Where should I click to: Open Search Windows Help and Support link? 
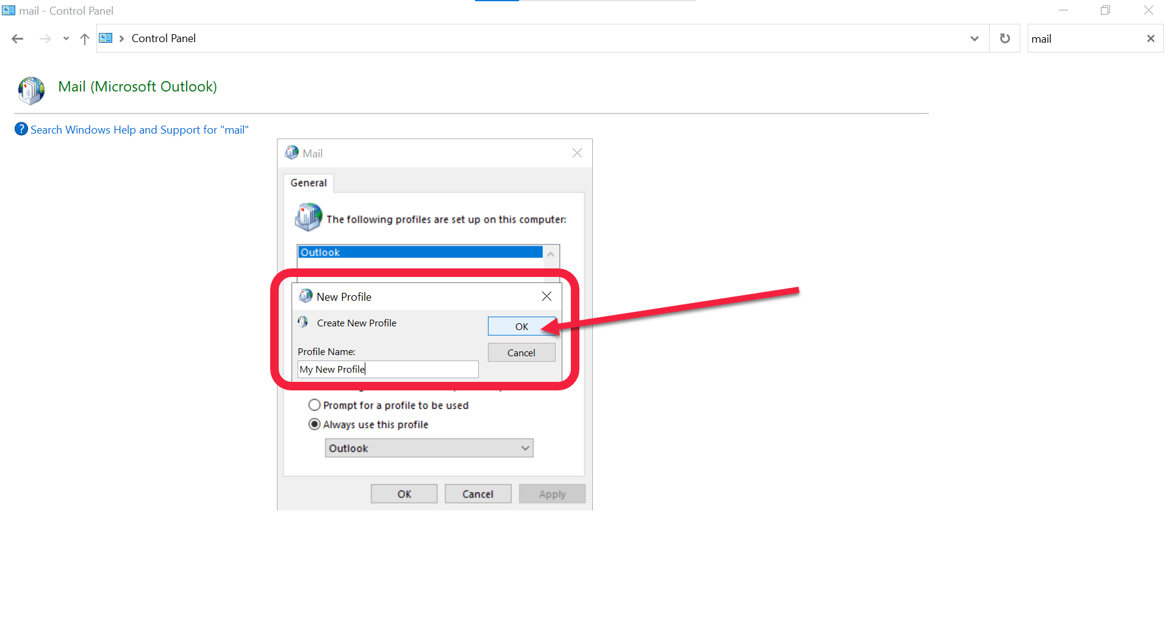[140, 129]
